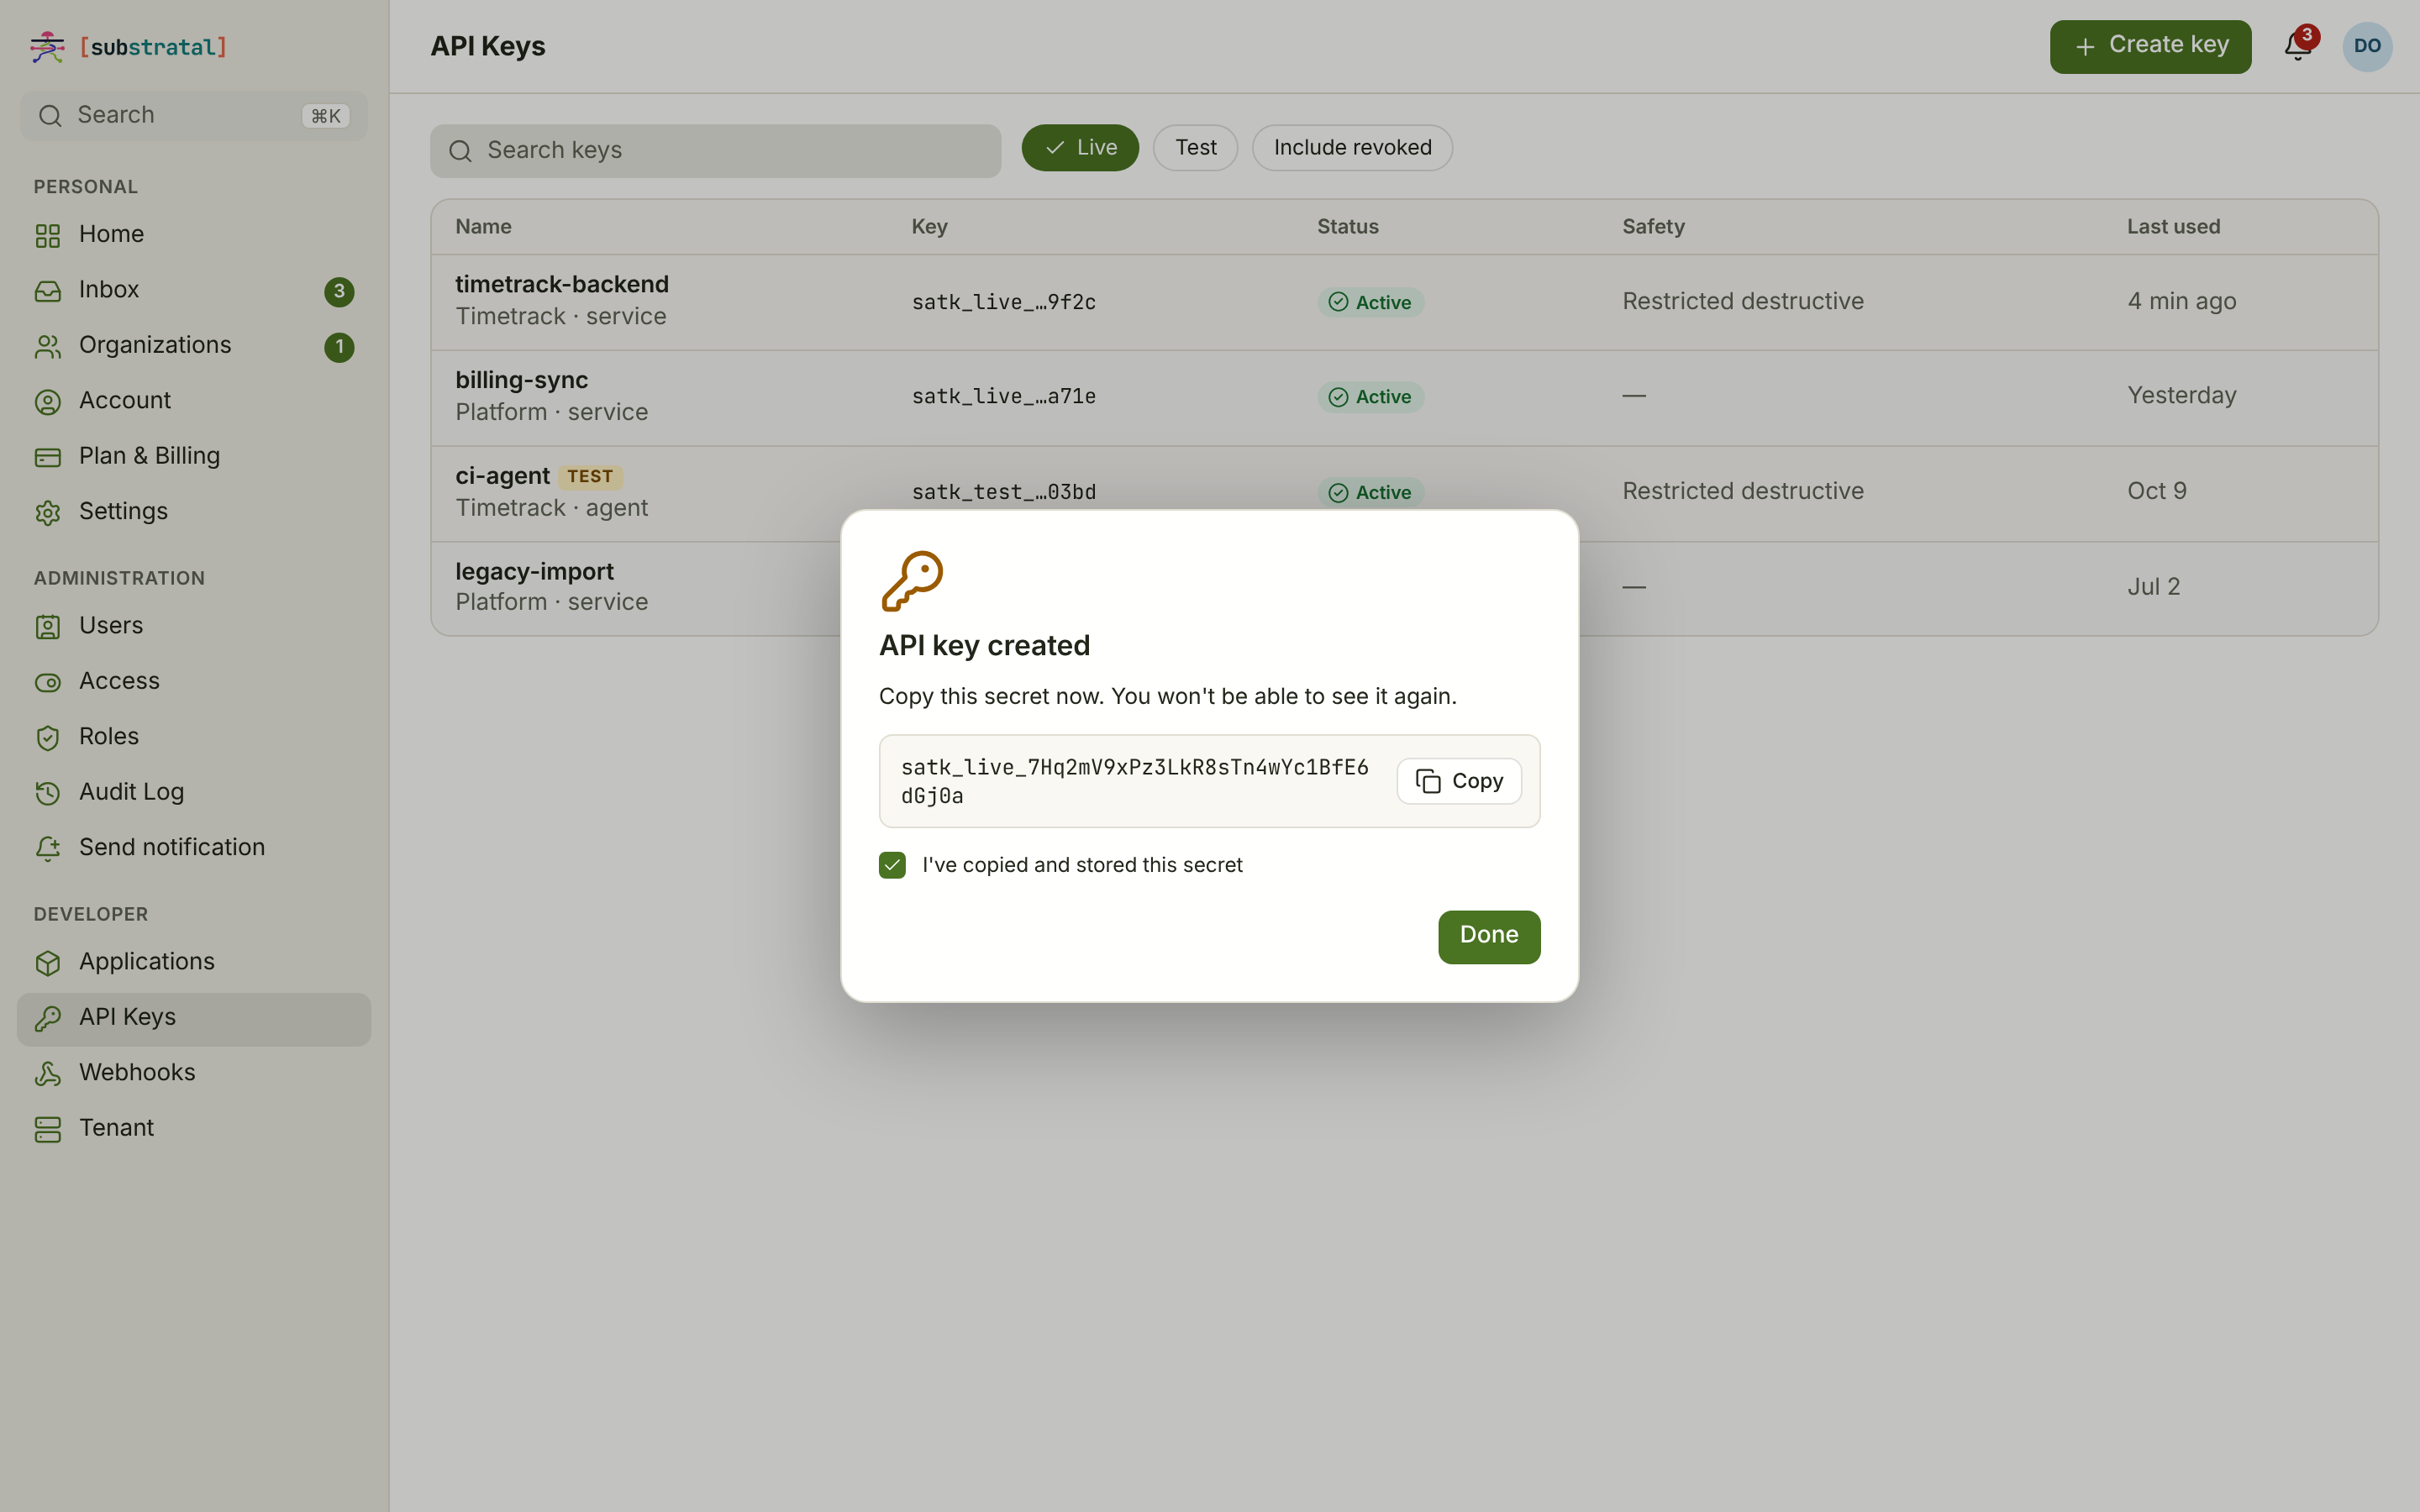Image resolution: width=2420 pixels, height=1512 pixels.
Task: Select the timetrack-backend key name
Action: click(562, 285)
